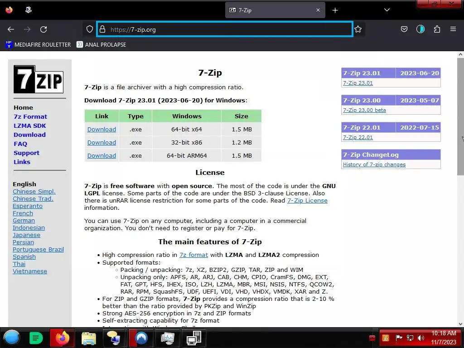The image size is (464, 348).
Task: Click the forward navigation arrow
Action: [27, 29]
